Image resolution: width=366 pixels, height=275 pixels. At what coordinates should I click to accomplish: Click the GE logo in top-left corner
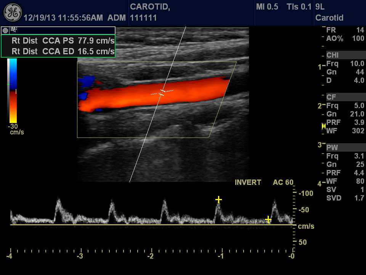[x=13, y=13]
